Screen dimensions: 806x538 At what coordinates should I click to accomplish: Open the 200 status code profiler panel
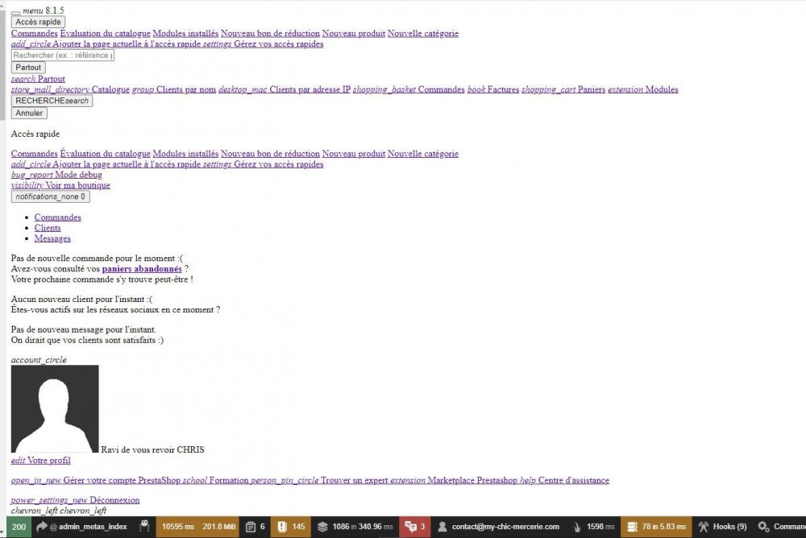(19, 527)
